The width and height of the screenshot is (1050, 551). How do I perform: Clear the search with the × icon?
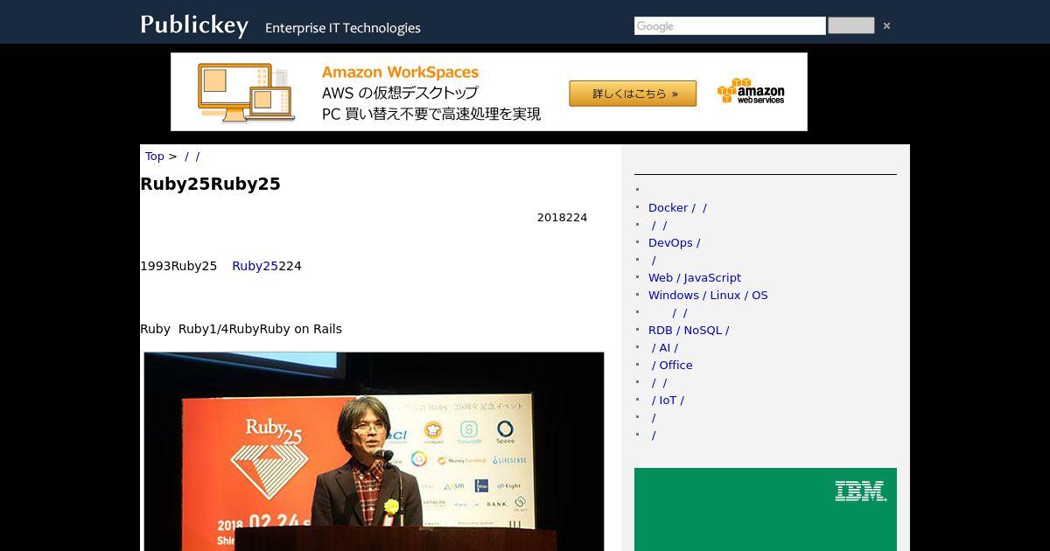pyautogui.click(x=886, y=26)
